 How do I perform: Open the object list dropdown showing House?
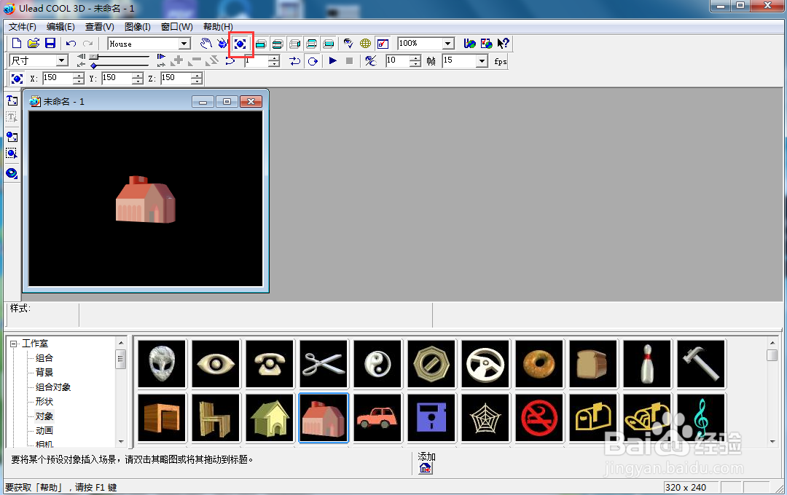click(184, 44)
